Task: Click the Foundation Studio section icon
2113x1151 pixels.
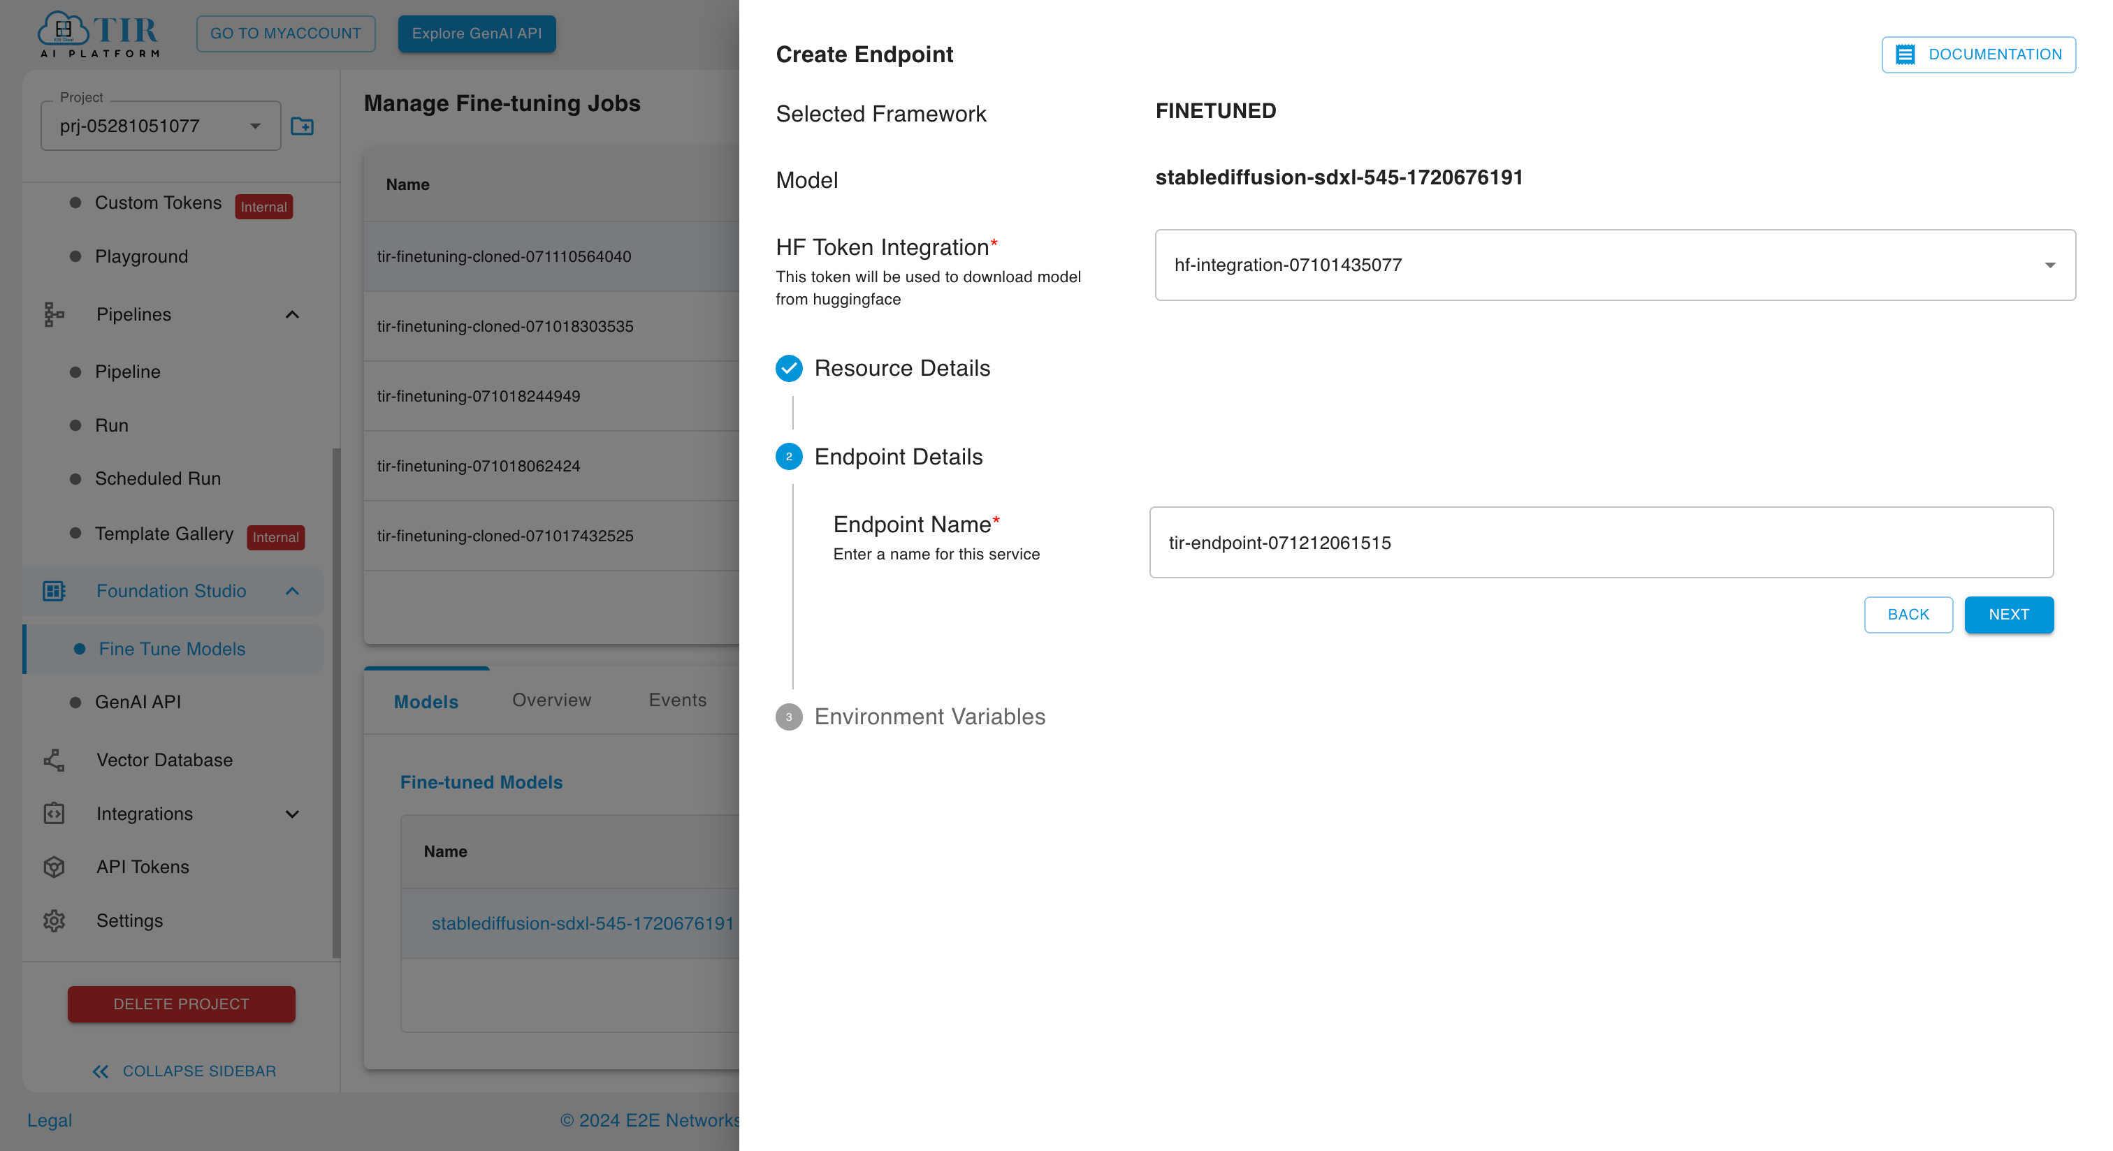Action: pyautogui.click(x=54, y=589)
